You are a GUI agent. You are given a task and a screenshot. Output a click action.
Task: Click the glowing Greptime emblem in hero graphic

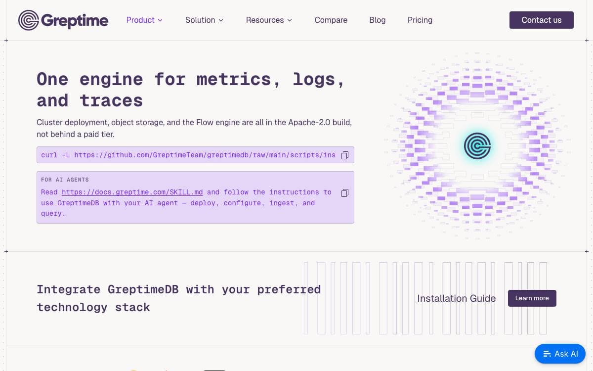[x=477, y=145]
